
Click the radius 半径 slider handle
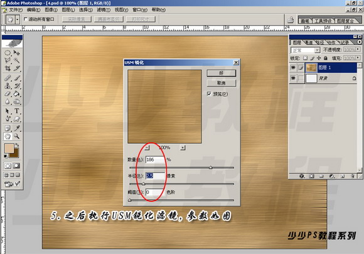coord(144,184)
